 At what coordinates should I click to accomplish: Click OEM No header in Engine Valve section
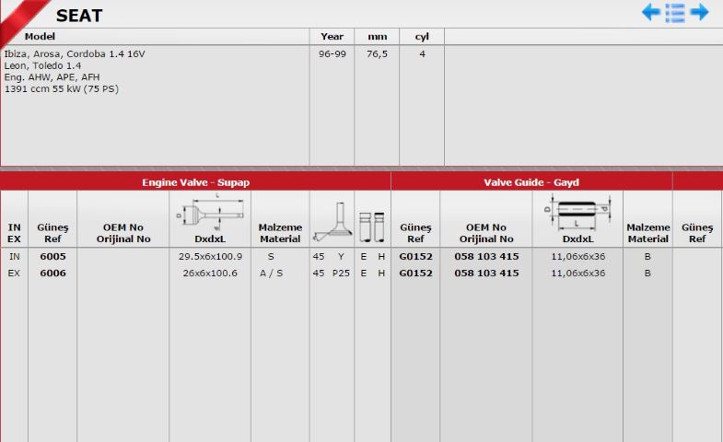point(123,233)
